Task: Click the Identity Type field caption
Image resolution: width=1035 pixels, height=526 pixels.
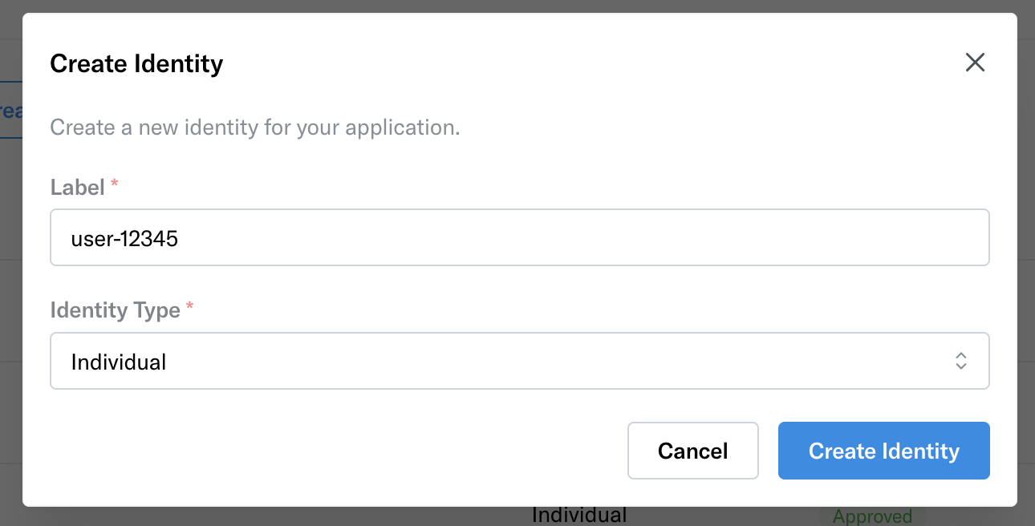Action: (115, 310)
